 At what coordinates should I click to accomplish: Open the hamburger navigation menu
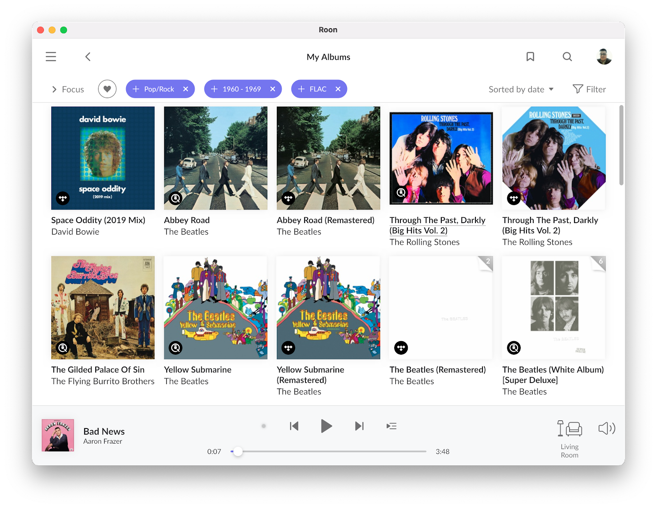(51, 57)
